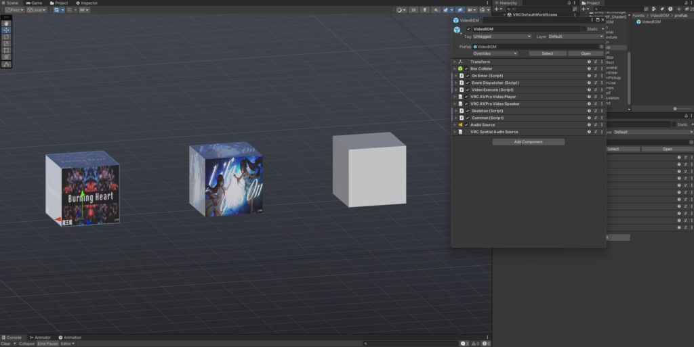Select the Move tool

click(x=6, y=30)
